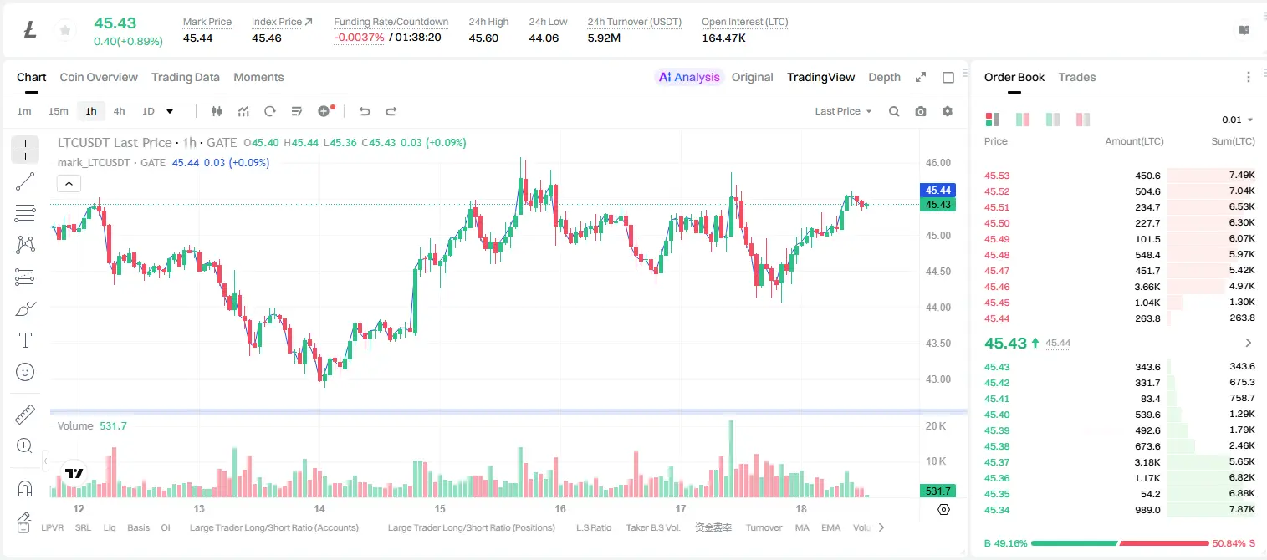This screenshot has height=560, width=1267.
Task: Select the trend line drawing tool
Action: [25, 181]
